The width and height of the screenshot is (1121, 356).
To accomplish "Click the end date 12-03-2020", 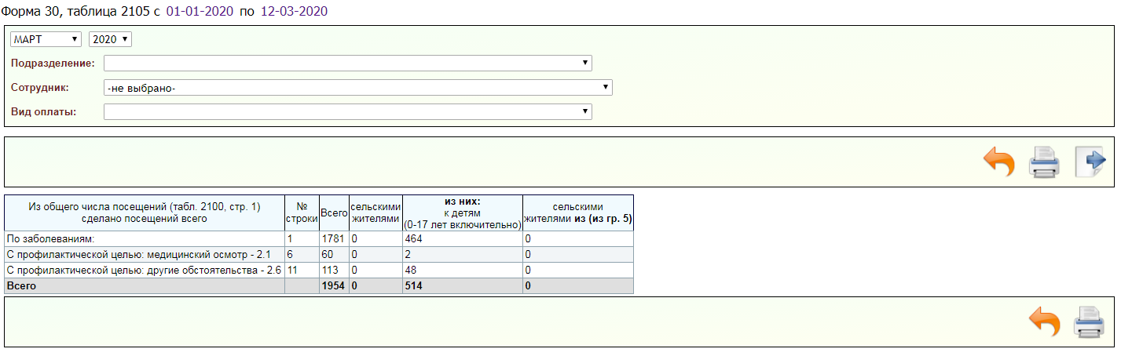I will click(x=294, y=12).
